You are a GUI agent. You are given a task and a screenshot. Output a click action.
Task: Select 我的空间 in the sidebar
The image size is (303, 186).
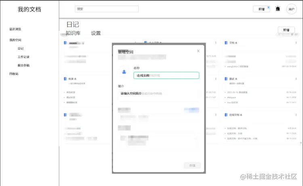click(x=15, y=40)
